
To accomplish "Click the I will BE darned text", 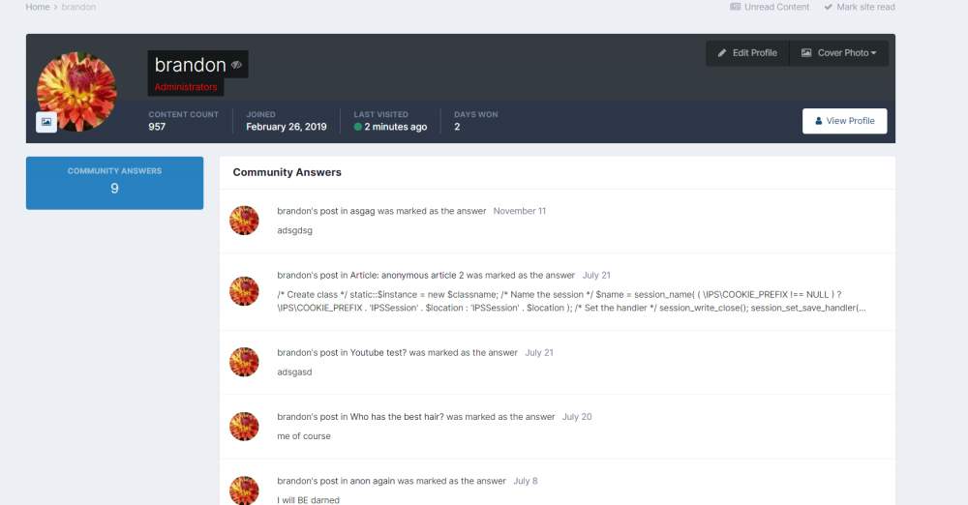I will point(308,500).
